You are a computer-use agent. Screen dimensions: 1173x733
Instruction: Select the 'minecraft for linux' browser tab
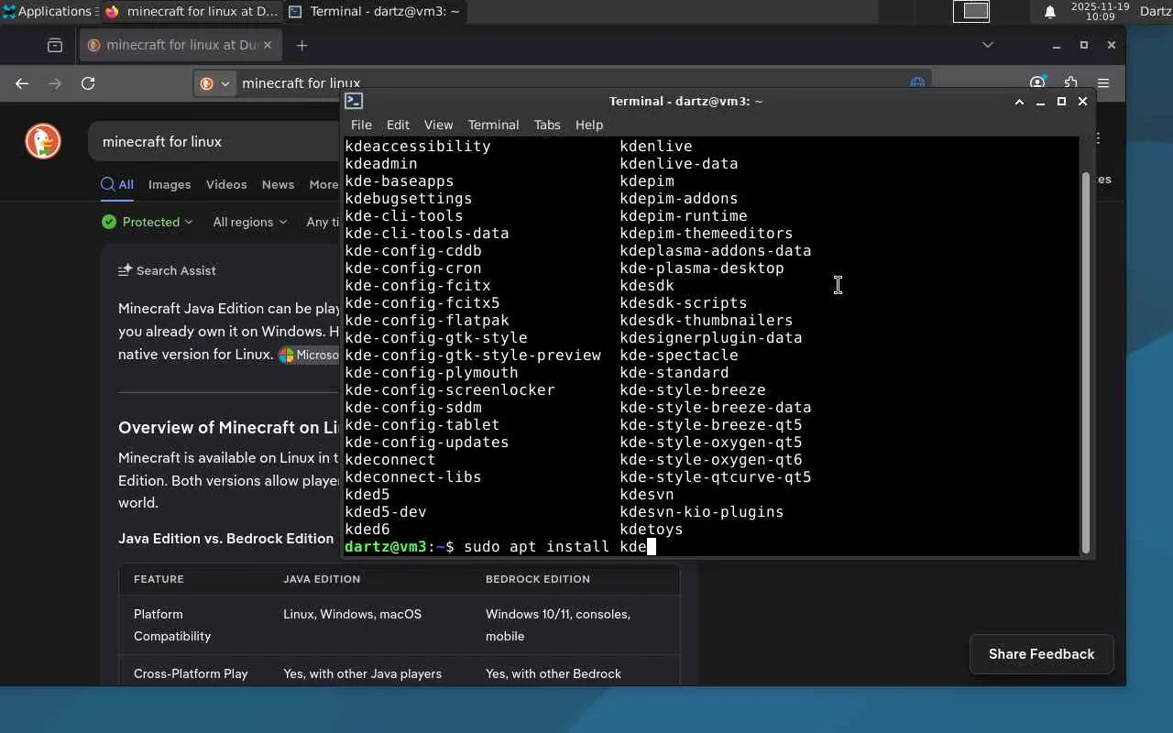tap(181, 45)
